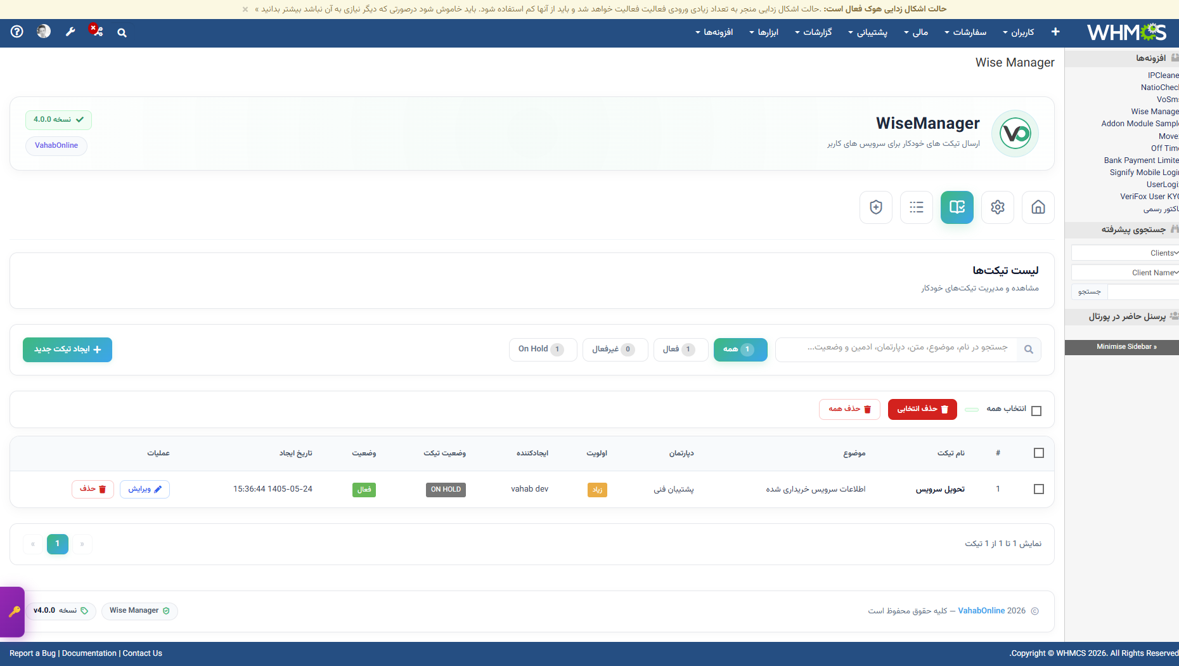Click the plus quick-add icon in navbar
The width and height of the screenshot is (1179, 666).
[1055, 32]
